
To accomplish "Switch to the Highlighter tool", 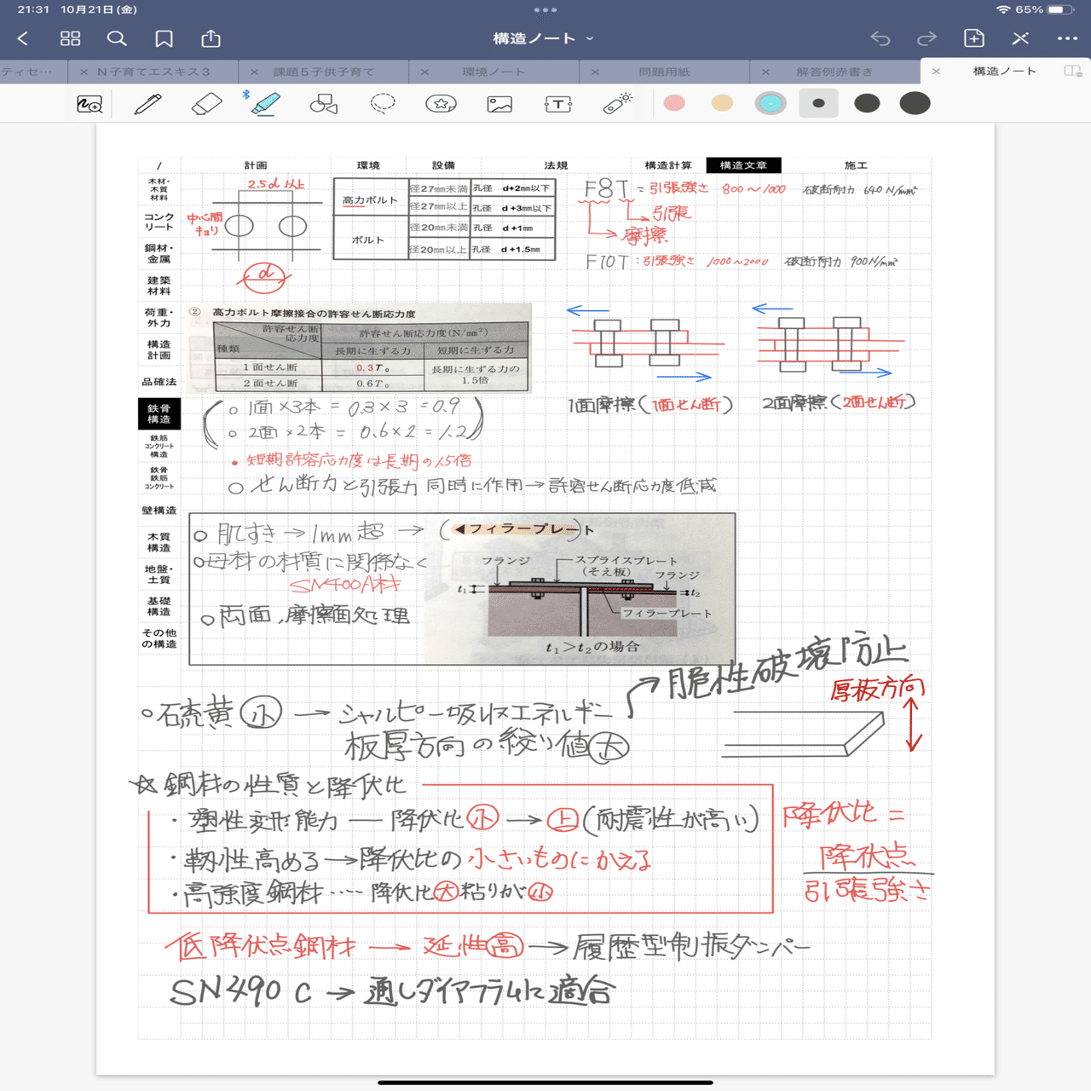I will [x=267, y=103].
